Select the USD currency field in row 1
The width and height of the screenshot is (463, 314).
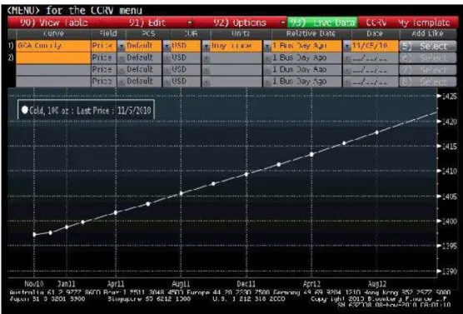click(186, 46)
